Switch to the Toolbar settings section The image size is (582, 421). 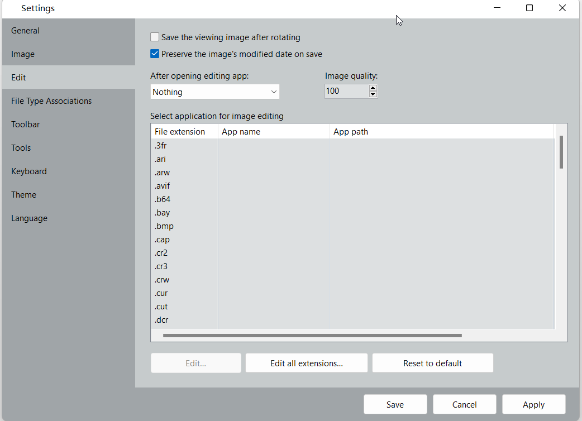pos(26,124)
